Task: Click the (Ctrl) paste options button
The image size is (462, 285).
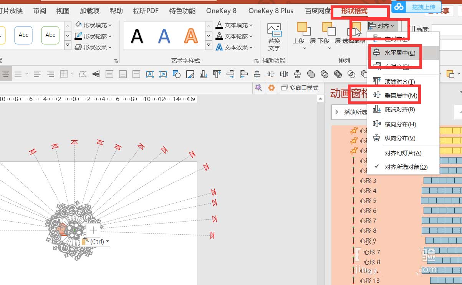Action: (x=95, y=242)
